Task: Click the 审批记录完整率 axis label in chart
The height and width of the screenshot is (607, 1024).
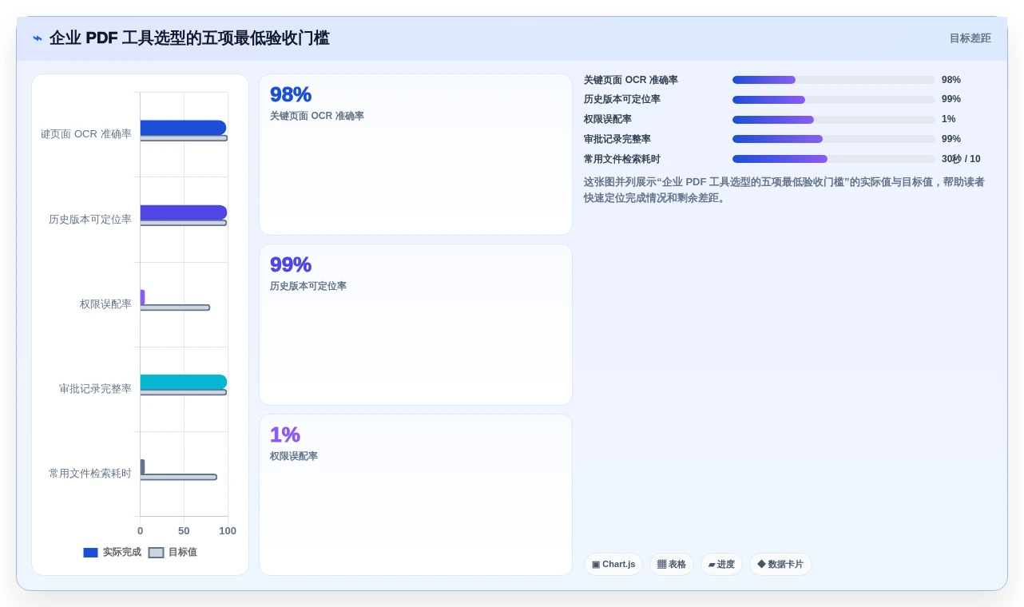Action: tap(95, 389)
